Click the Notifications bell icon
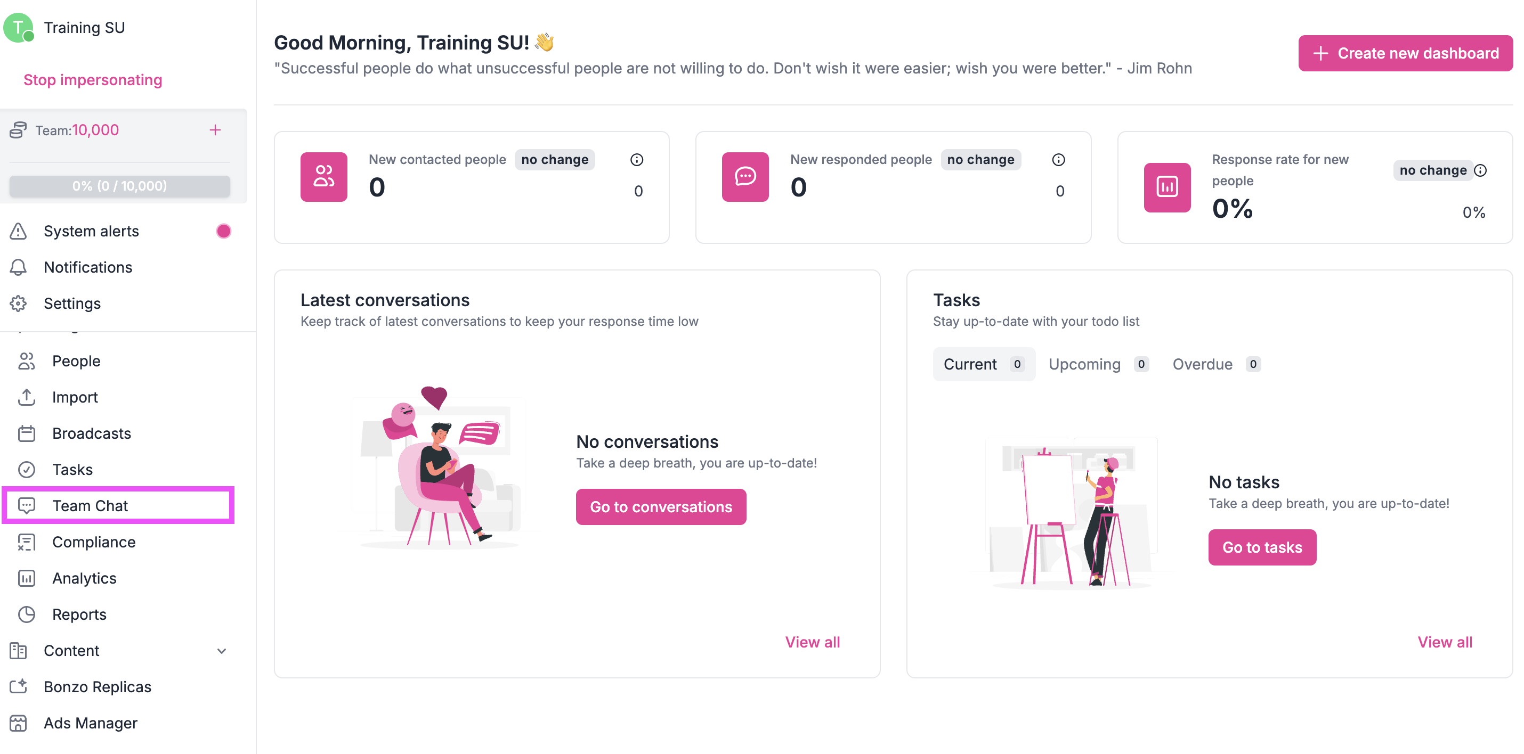 (18, 267)
